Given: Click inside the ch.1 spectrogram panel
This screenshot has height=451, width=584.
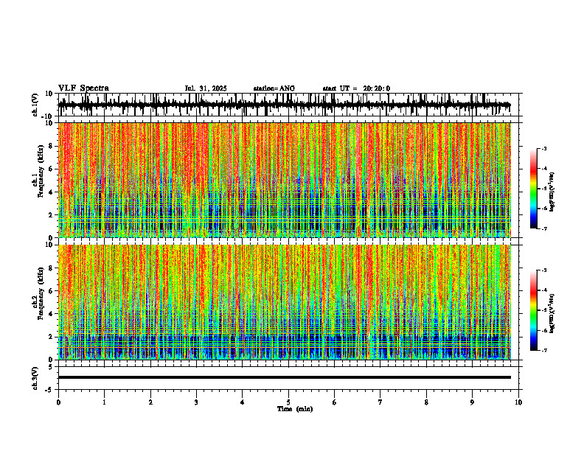Looking at the screenshot, I should coord(284,180).
